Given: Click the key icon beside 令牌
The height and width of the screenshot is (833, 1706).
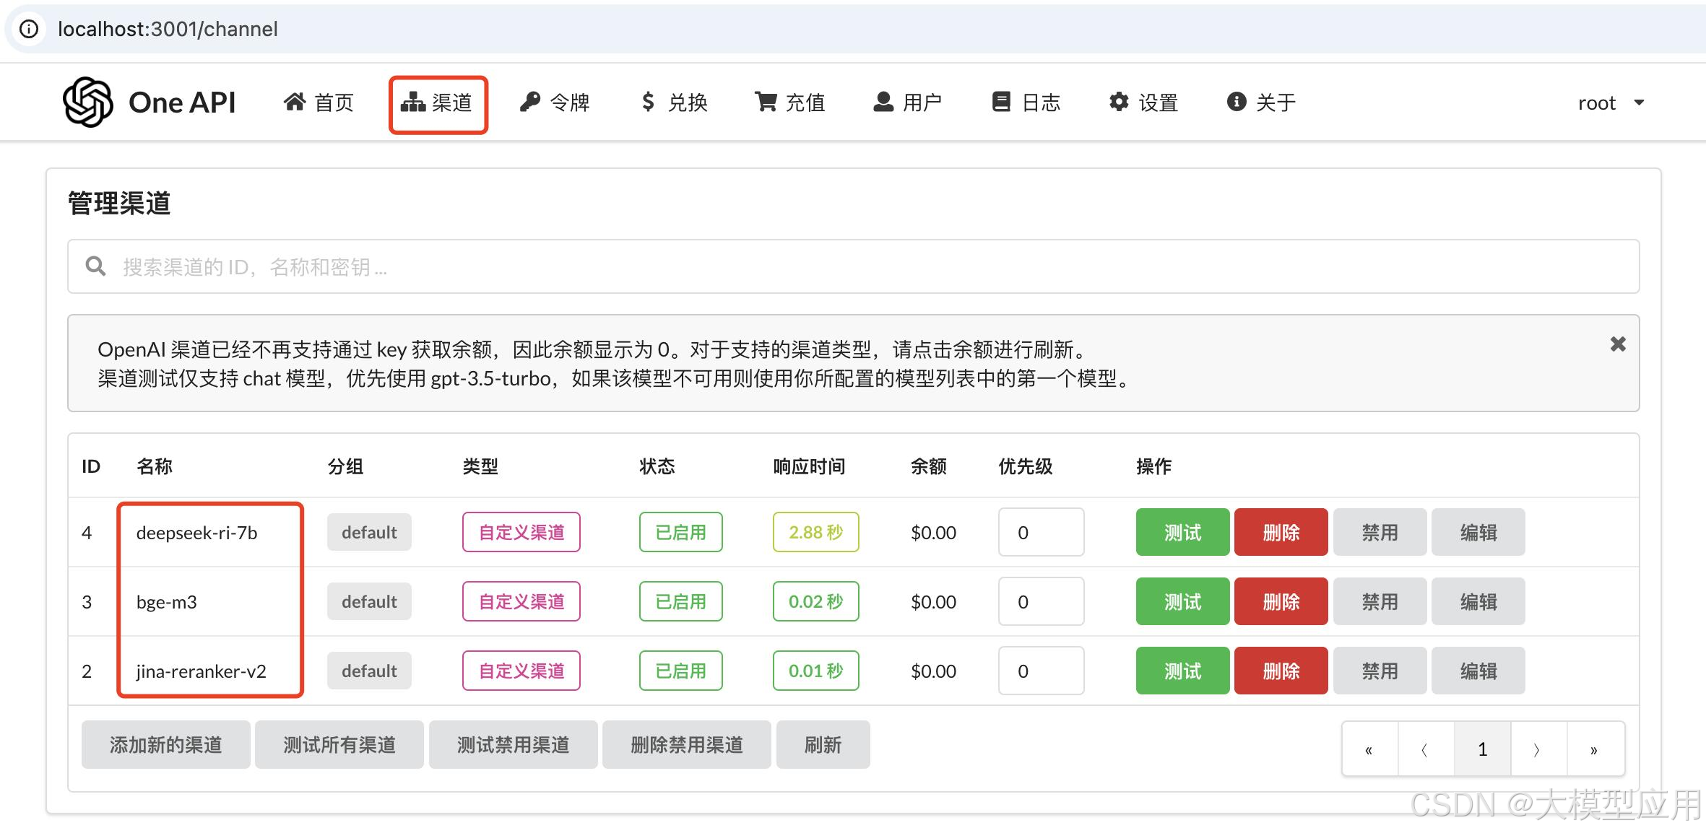Looking at the screenshot, I should [x=531, y=101].
